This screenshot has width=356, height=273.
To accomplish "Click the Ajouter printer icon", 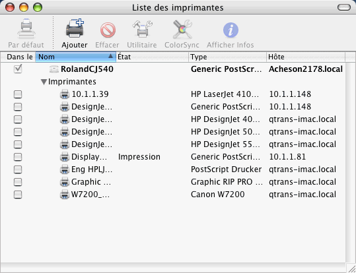I will [75, 29].
